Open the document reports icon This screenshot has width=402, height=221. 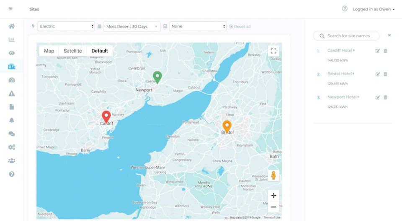point(12,107)
